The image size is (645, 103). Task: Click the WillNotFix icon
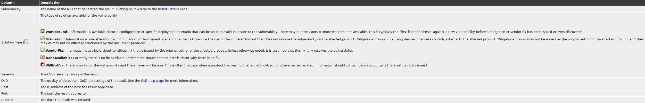[43, 64]
